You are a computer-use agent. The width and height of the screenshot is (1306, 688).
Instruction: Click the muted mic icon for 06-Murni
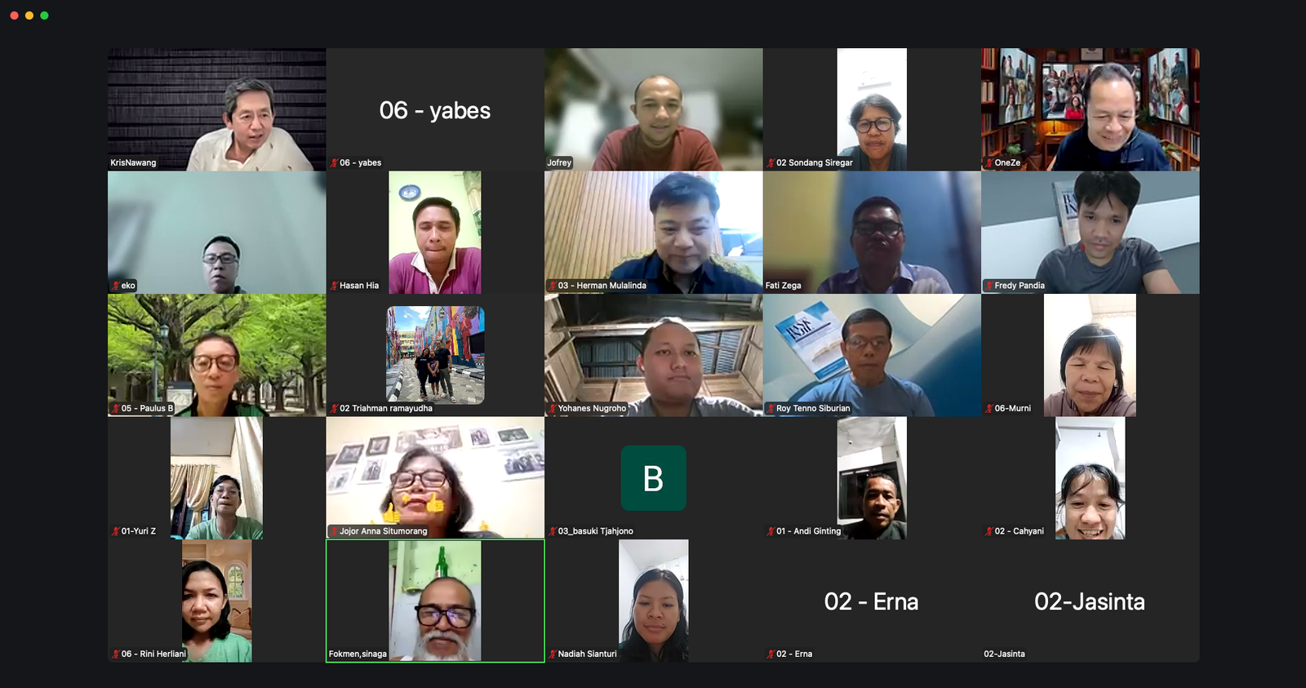click(988, 408)
